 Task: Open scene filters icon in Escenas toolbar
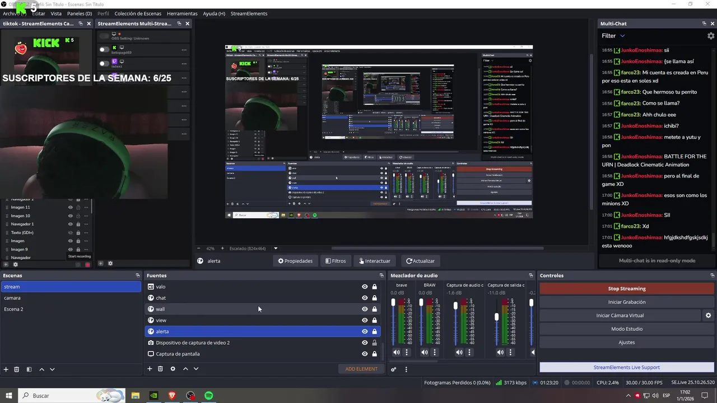pyautogui.click(x=29, y=369)
